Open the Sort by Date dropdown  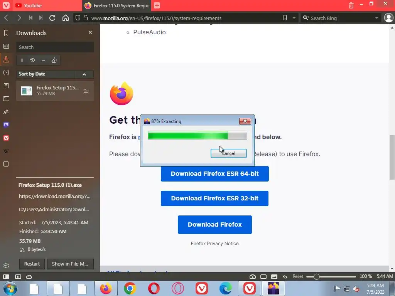(x=46, y=74)
